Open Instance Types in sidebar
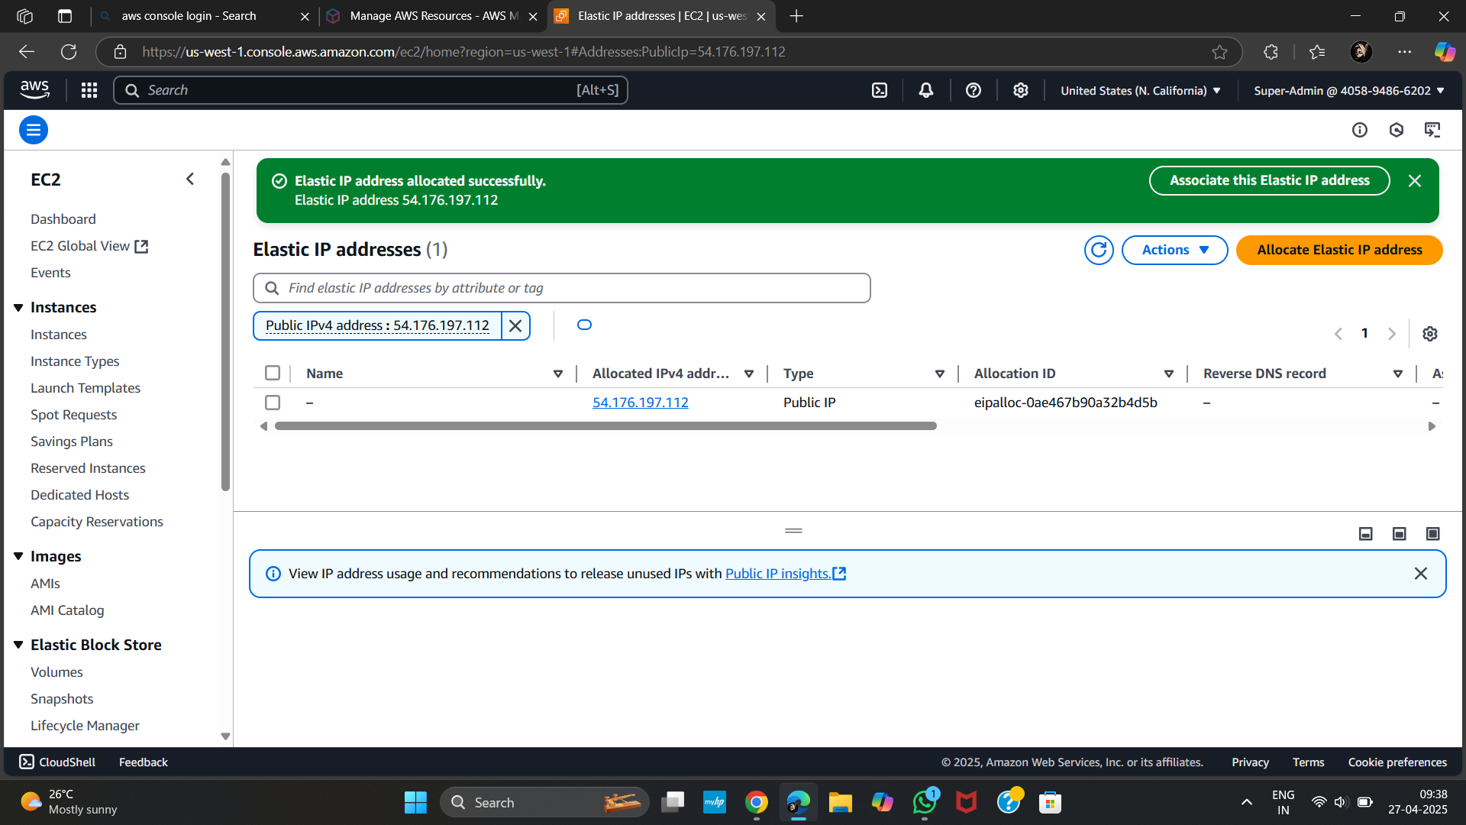 tap(75, 361)
